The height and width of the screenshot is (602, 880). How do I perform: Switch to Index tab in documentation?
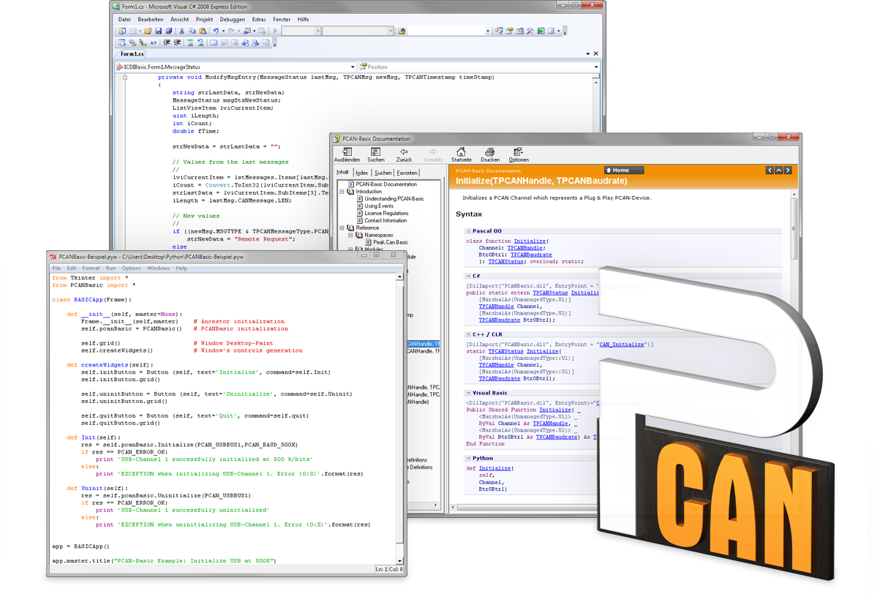tap(362, 173)
